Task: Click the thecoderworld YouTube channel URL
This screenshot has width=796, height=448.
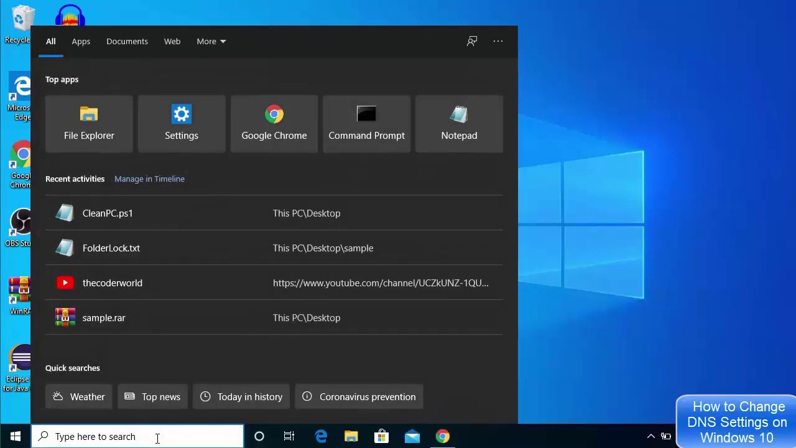Action: click(381, 282)
